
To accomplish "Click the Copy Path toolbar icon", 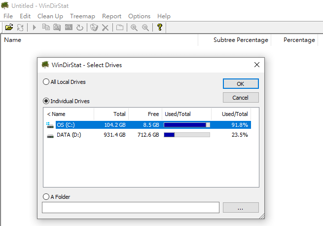I will [46, 27].
